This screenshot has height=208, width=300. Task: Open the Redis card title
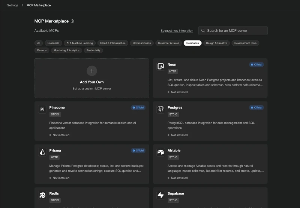[54, 193]
